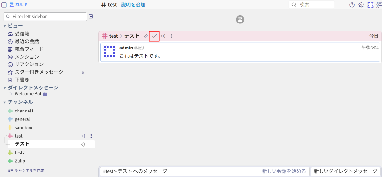Open the settings gear menu
The height and width of the screenshot is (177, 382).
pyautogui.click(x=361, y=5)
